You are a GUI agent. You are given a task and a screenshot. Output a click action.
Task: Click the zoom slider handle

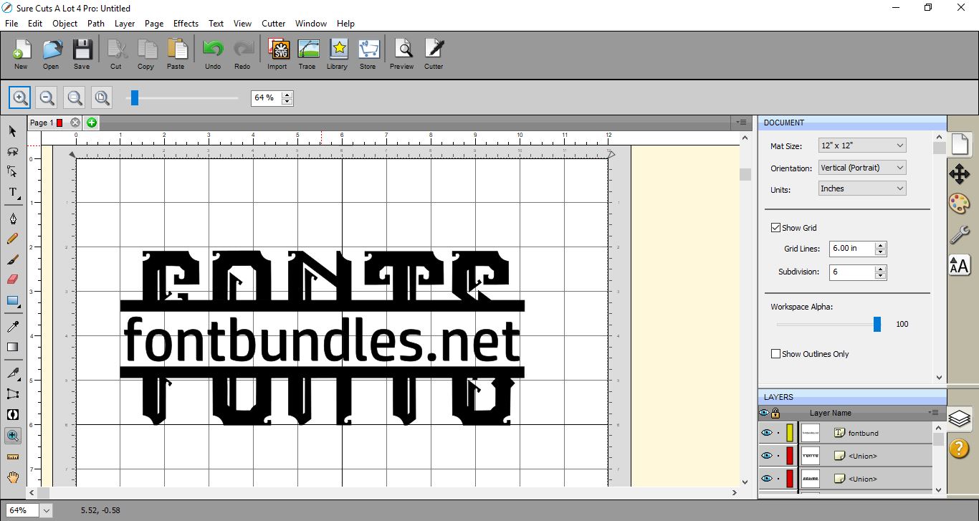[134, 98]
